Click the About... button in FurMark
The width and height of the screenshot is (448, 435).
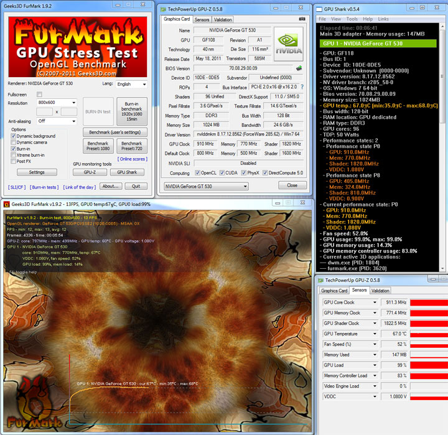coord(111,186)
